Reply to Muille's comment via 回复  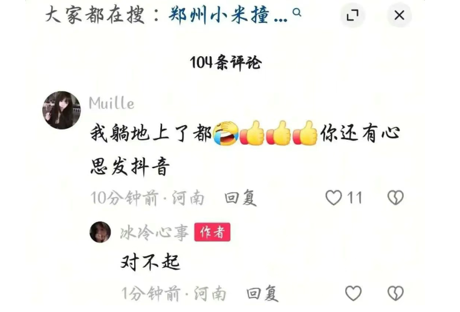coord(241,198)
